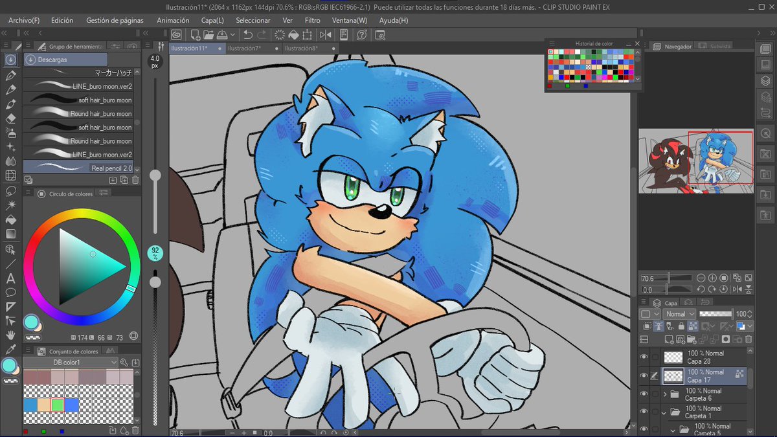This screenshot has height=437, width=777.
Task: Toggle Lock transparent pixels icon
Action: tap(692, 326)
